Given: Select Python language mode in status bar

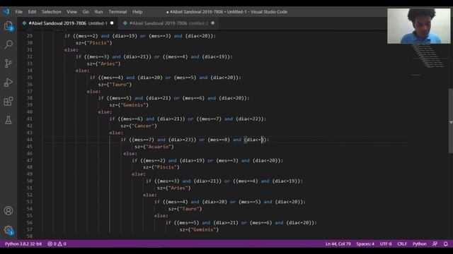Looking at the screenshot, I should (x=420, y=244).
